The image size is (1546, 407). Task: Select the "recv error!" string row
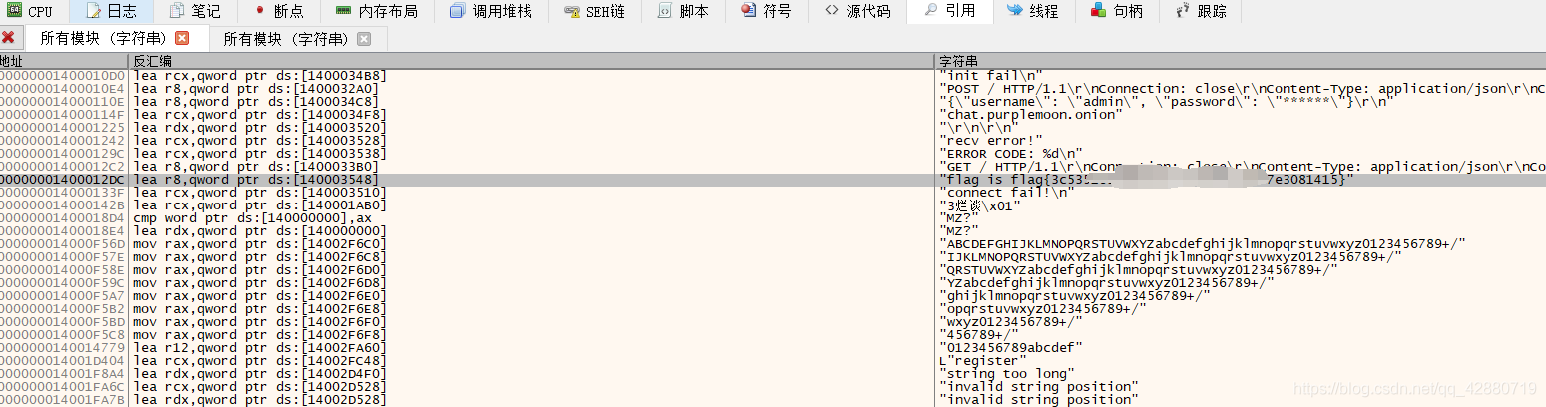point(773,140)
